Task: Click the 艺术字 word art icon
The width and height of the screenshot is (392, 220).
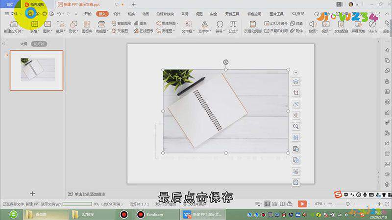Action: [204, 24]
